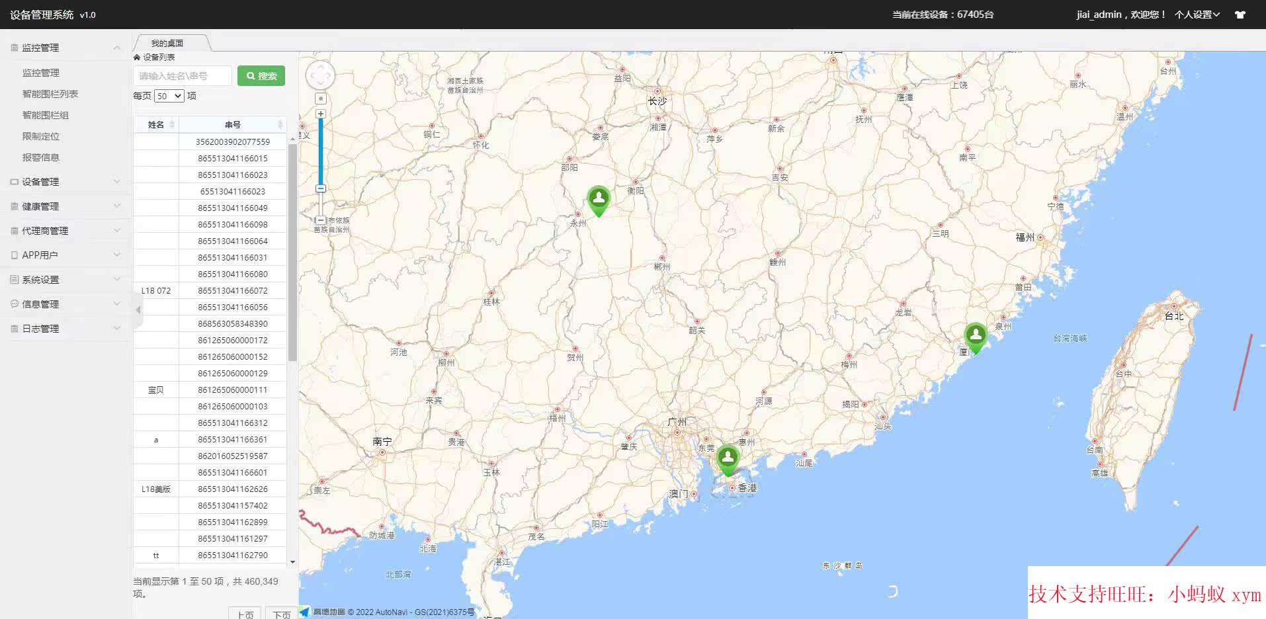Select device row 868563058348390
Screen dimensions: 1266x619
[210, 323]
